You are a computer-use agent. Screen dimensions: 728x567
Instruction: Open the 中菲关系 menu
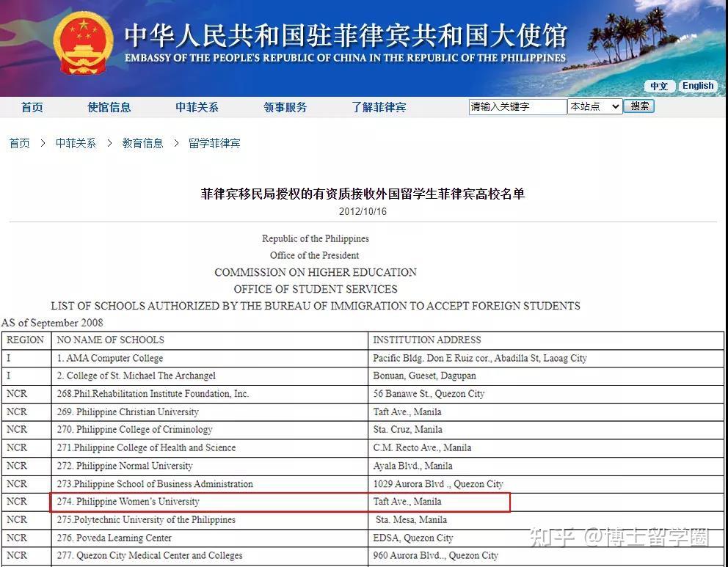[197, 107]
